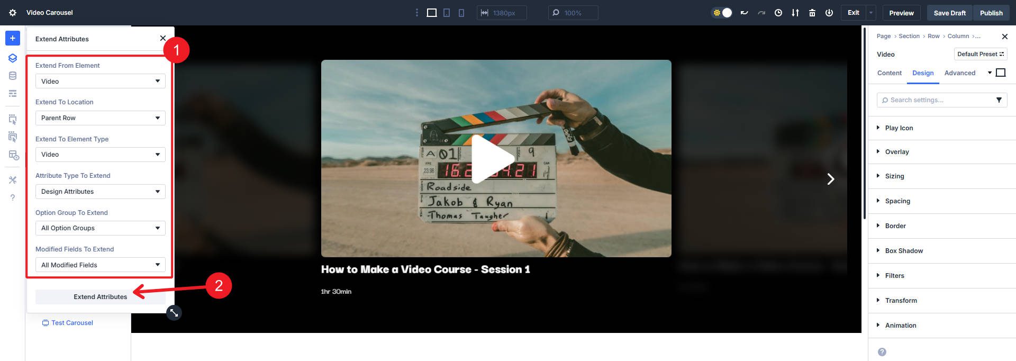Switch to the Advanced tab
The width and height of the screenshot is (1016, 361).
coord(959,73)
